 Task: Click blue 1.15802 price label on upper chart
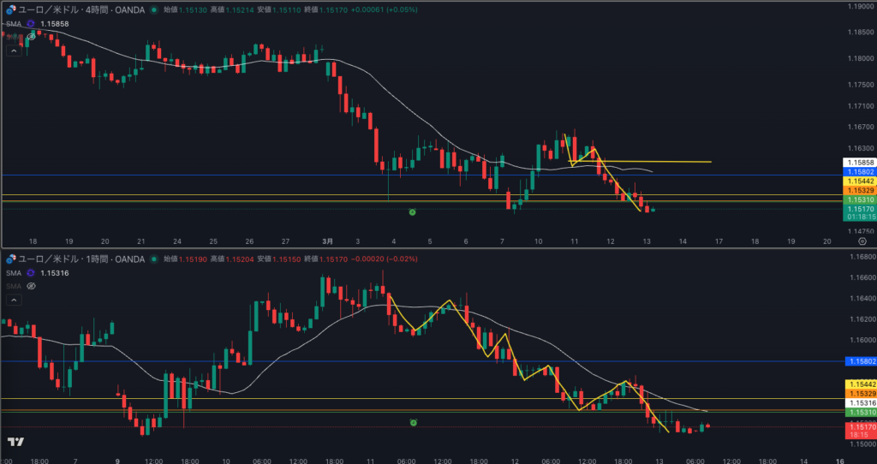pos(860,171)
